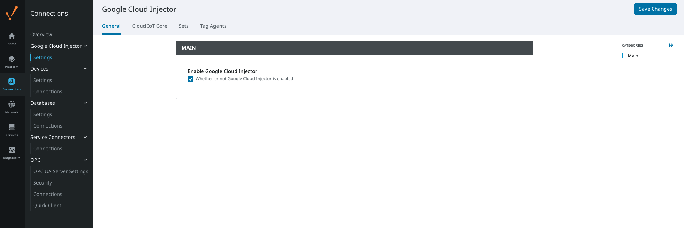Switch to the Cloud IoT Core tab
Image resolution: width=684 pixels, height=228 pixels.
[149, 26]
